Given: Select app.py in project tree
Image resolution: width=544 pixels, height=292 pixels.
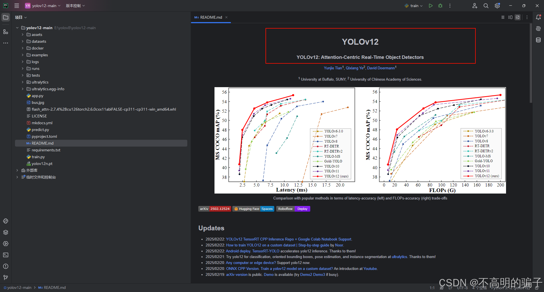Looking at the screenshot, I should (x=37, y=96).
